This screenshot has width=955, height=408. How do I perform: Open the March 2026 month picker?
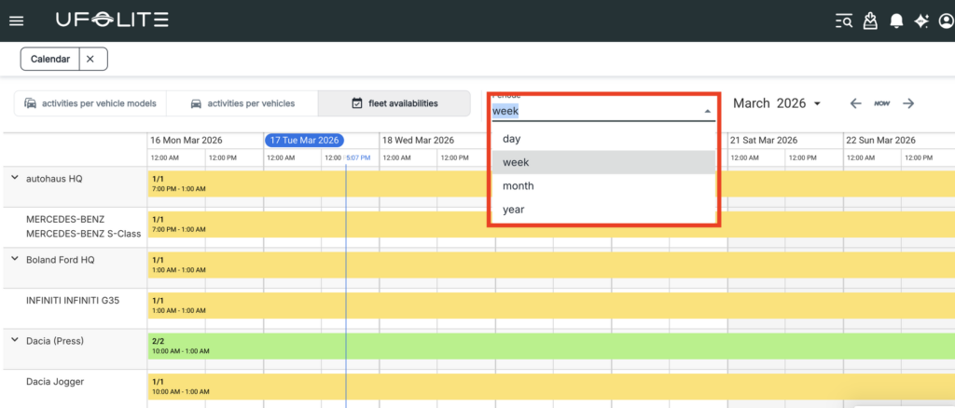776,103
